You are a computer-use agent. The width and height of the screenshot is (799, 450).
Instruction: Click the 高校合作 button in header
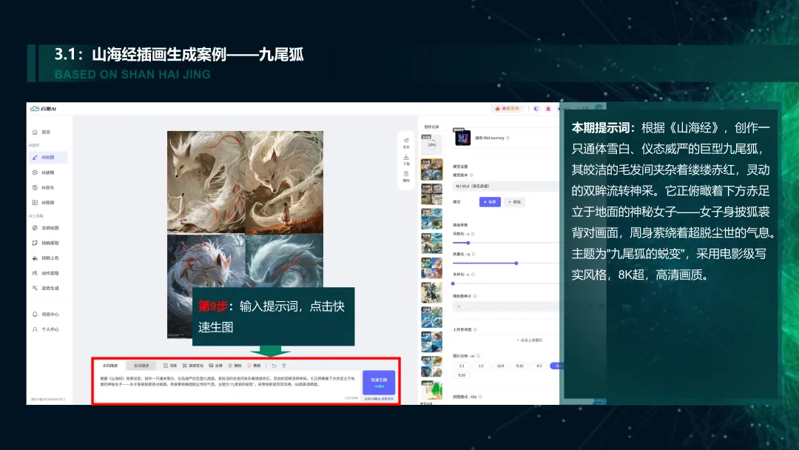click(x=508, y=109)
